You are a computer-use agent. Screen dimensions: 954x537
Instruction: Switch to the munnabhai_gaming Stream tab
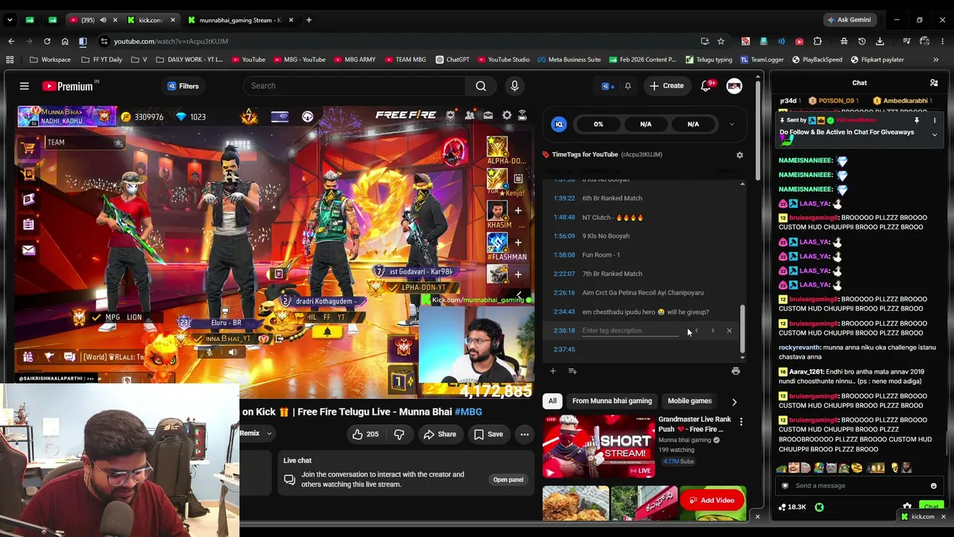click(240, 20)
